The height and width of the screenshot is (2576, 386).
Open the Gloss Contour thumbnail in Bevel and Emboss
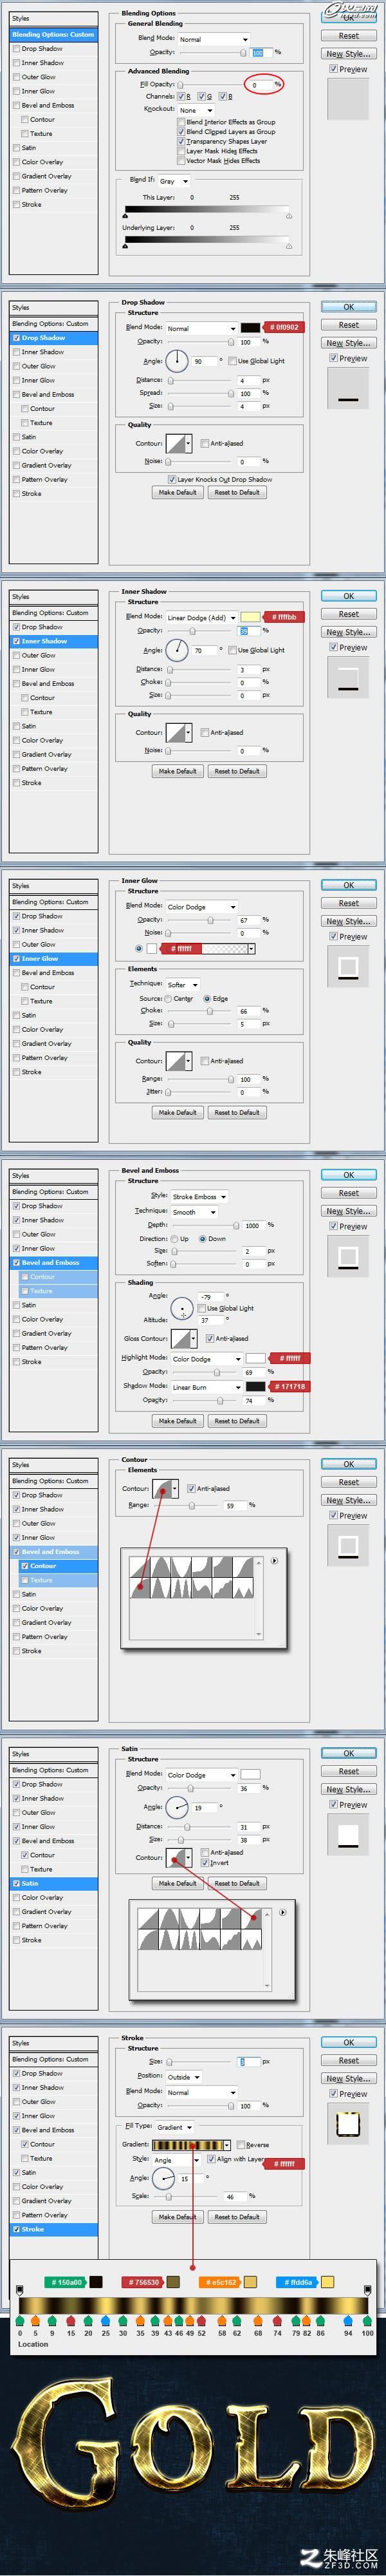(182, 1338)
